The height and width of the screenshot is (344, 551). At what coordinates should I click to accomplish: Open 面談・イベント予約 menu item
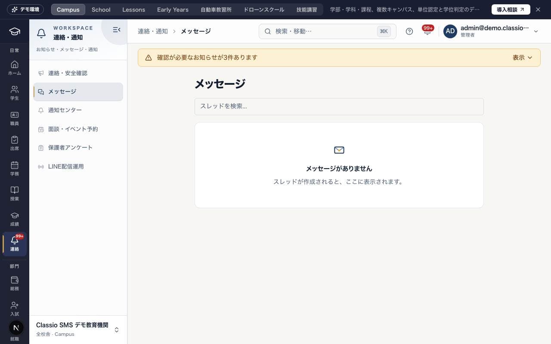click(x=78, y=129)
